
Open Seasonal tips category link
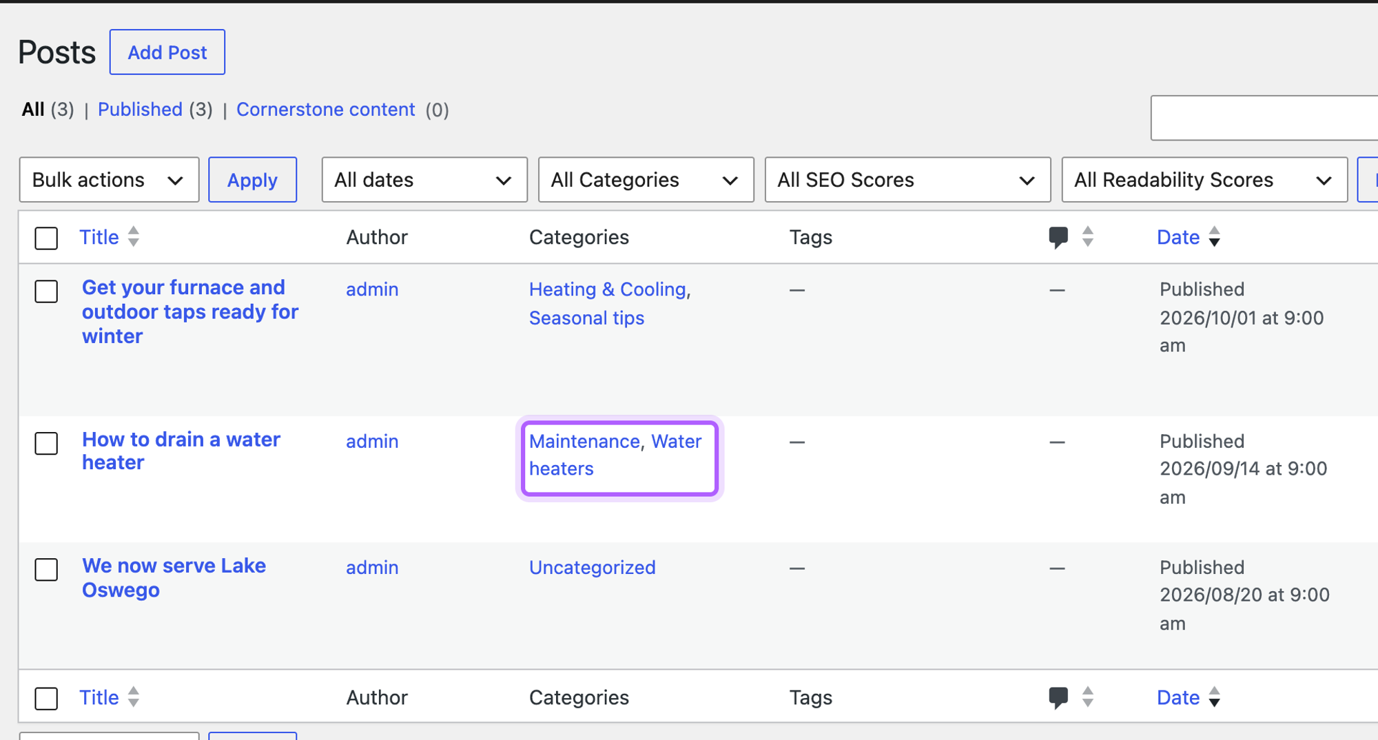(586, 318)
